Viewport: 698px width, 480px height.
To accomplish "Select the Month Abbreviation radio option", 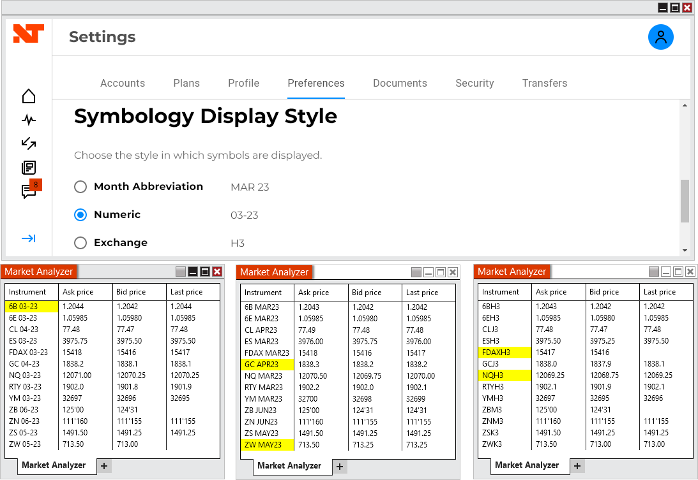I will [80, 187].
